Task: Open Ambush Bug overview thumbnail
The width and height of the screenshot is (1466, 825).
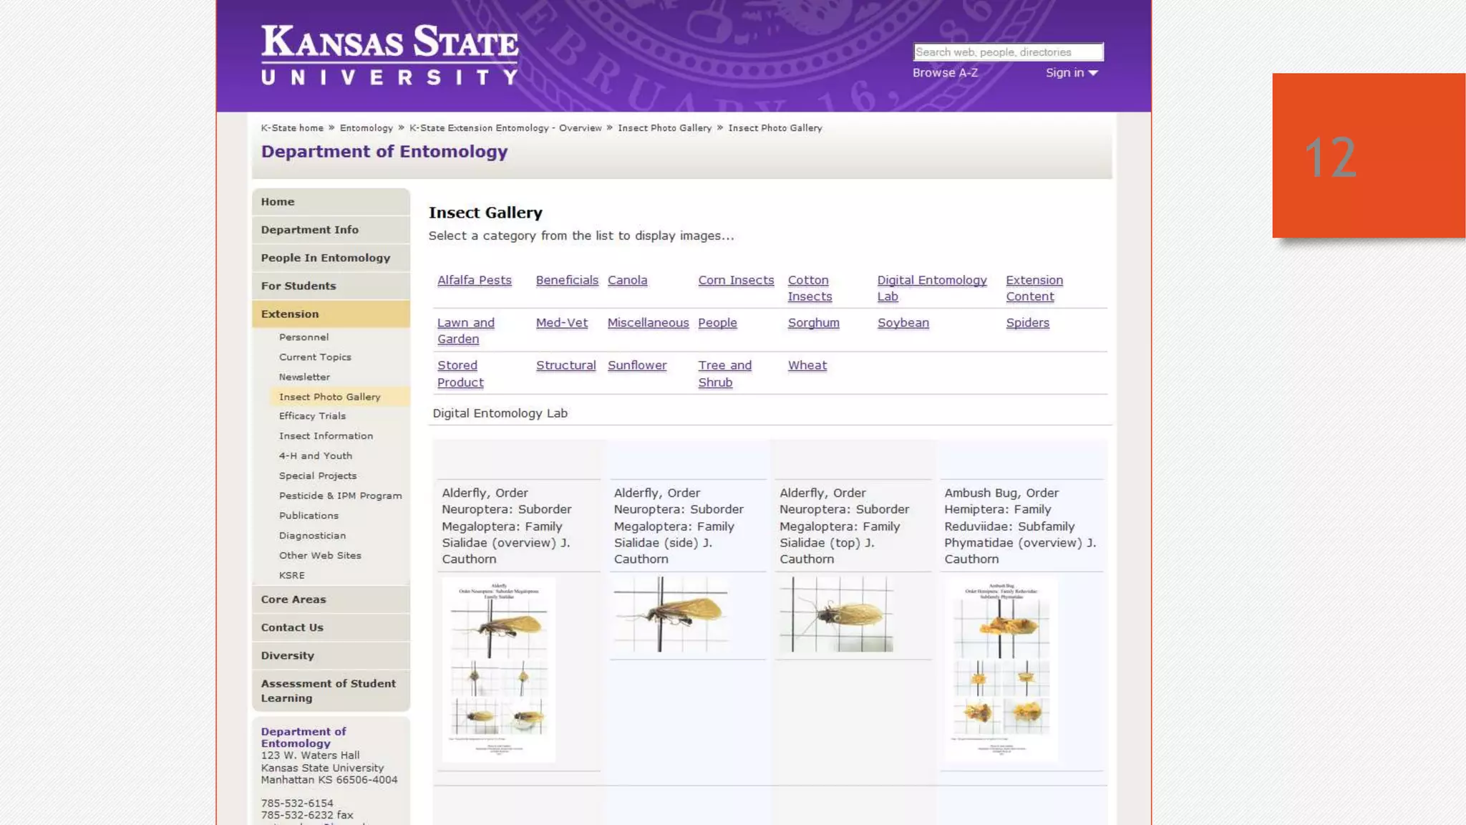Action: pyautogui.click(x=1001, y=670)
